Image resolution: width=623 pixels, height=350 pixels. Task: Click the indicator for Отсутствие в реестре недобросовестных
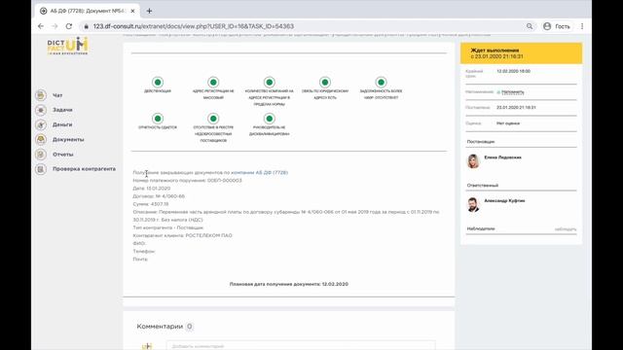(213, 119)
